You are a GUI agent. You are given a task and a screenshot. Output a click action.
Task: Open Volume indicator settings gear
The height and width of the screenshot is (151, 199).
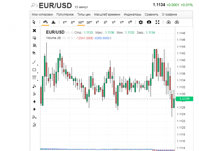pyautogui.click(x=69, y=38)
